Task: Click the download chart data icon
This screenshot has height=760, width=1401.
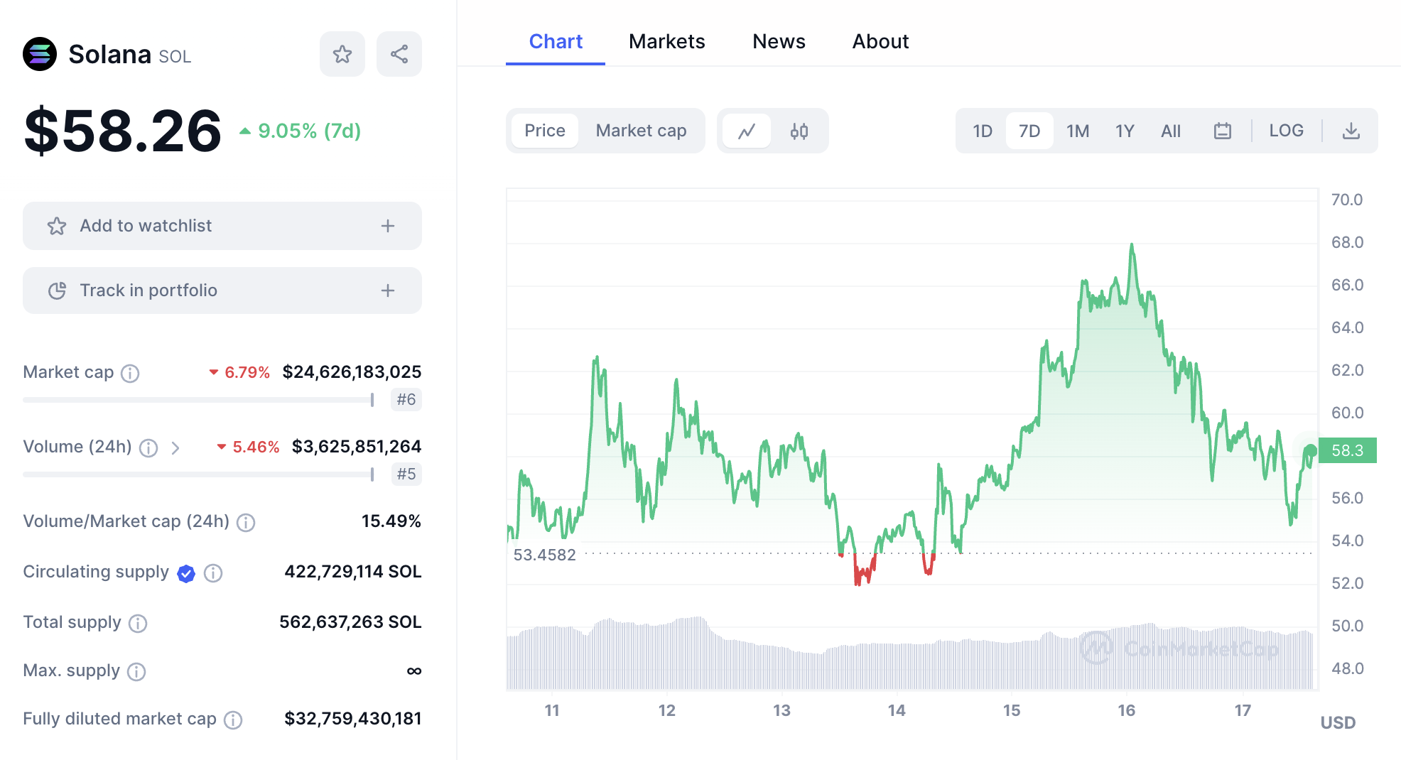Action: [1351, 131]
